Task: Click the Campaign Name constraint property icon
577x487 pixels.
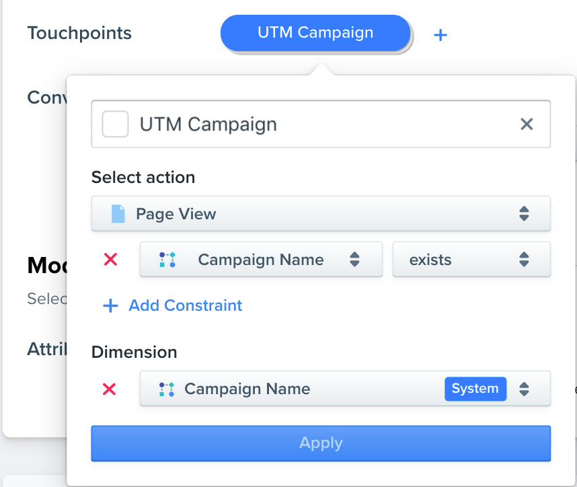Action: pos(167,260)
